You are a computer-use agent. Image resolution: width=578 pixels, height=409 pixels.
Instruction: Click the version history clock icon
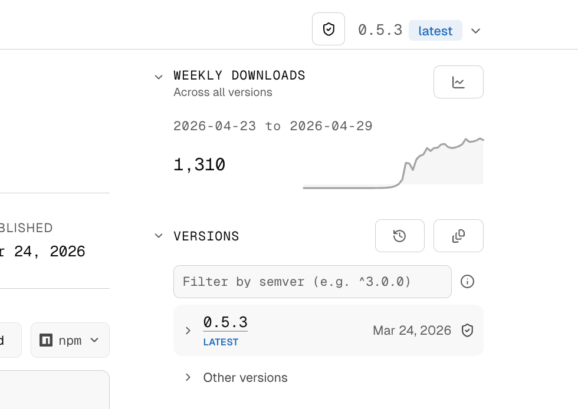(x=399, y=235)
